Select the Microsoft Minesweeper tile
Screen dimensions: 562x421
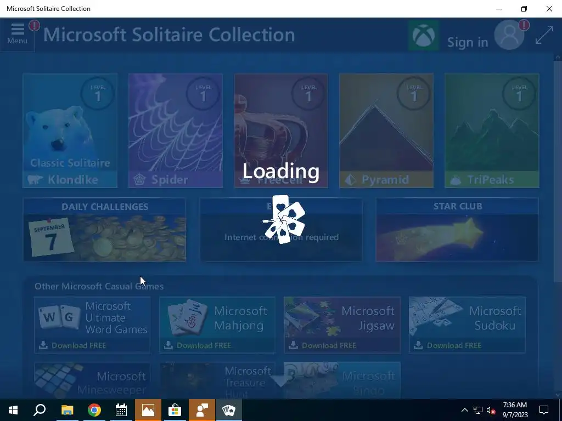[92, 380]
